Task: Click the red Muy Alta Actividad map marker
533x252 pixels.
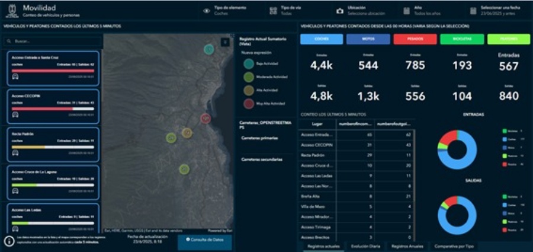Action: [206, 119]
